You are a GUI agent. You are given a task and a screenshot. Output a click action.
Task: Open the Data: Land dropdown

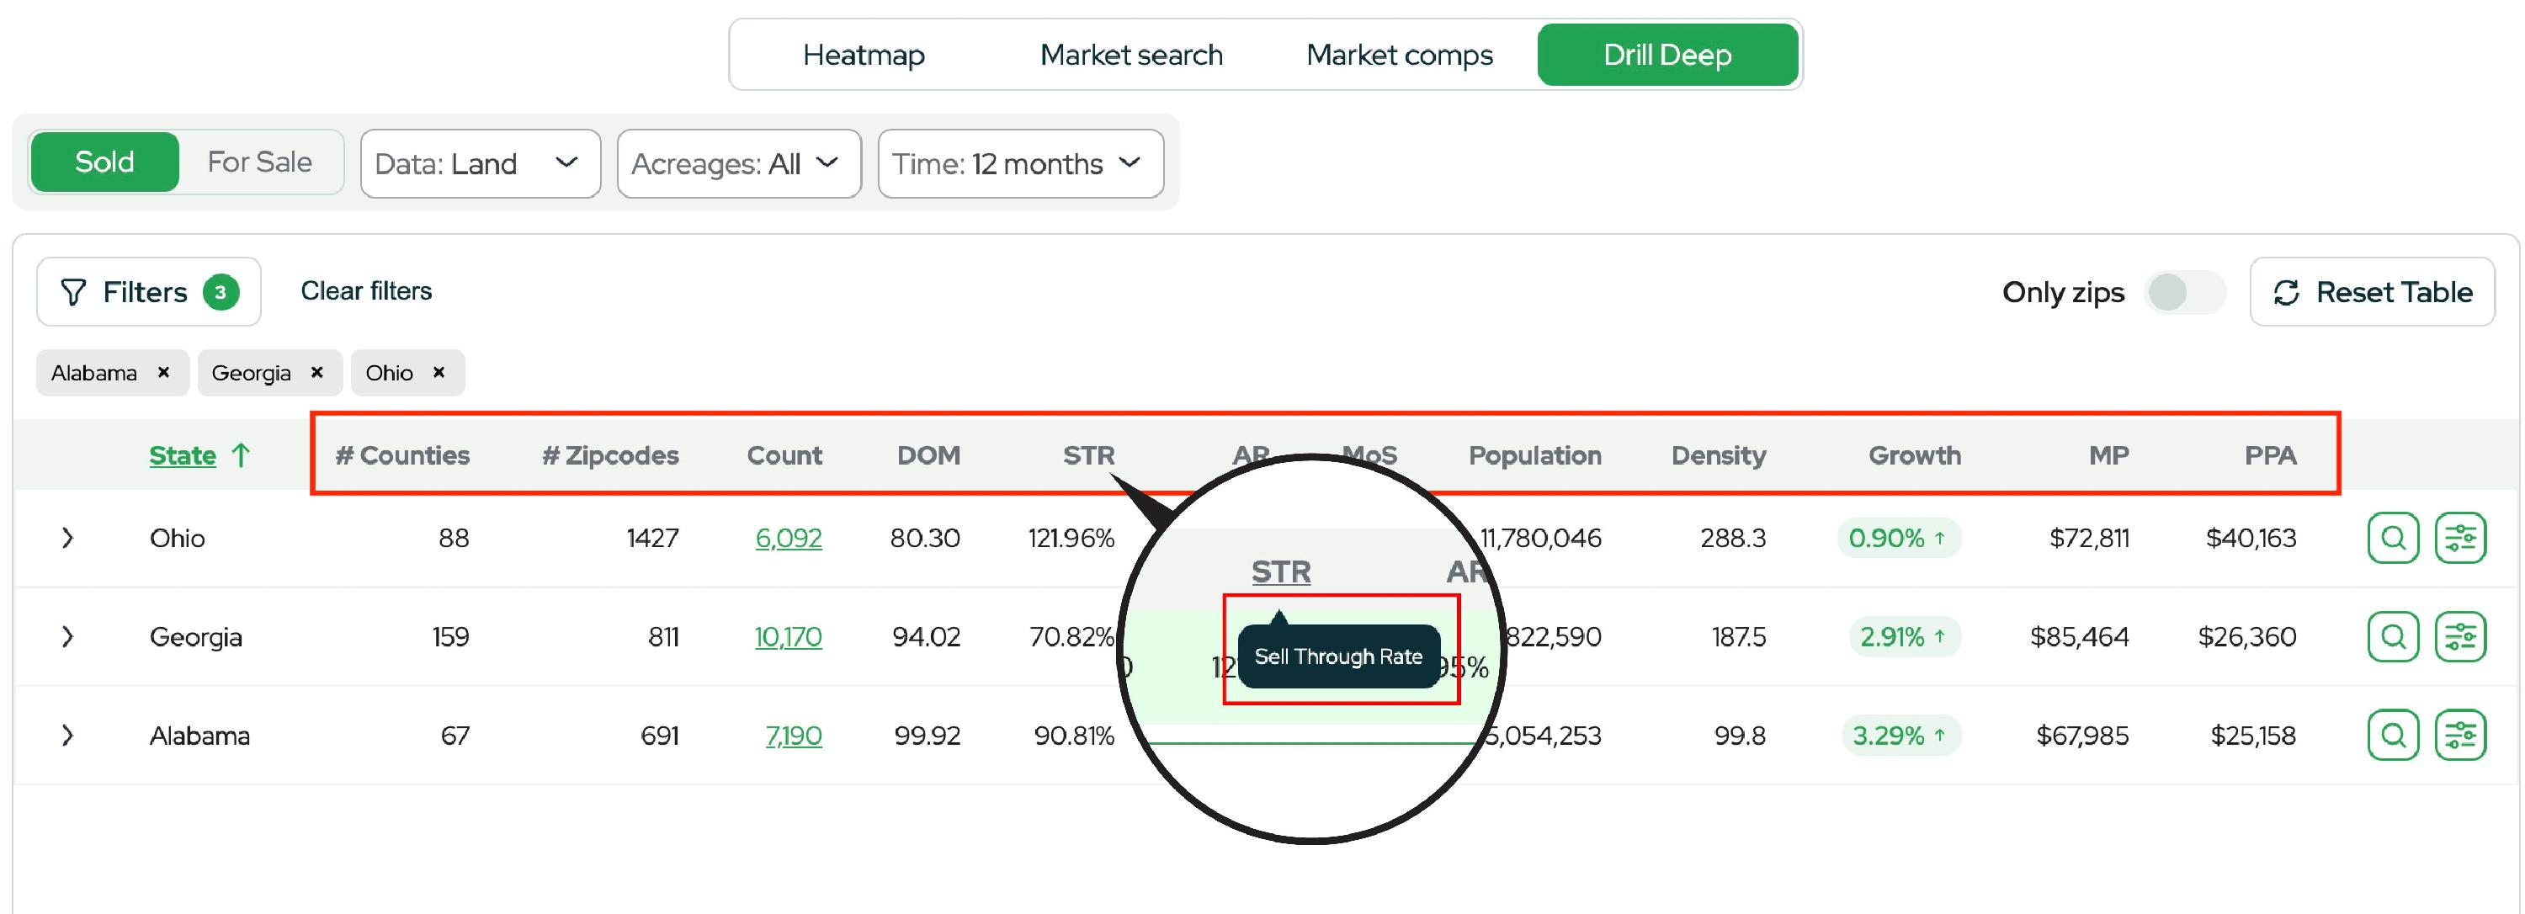[x=479, y=163]
